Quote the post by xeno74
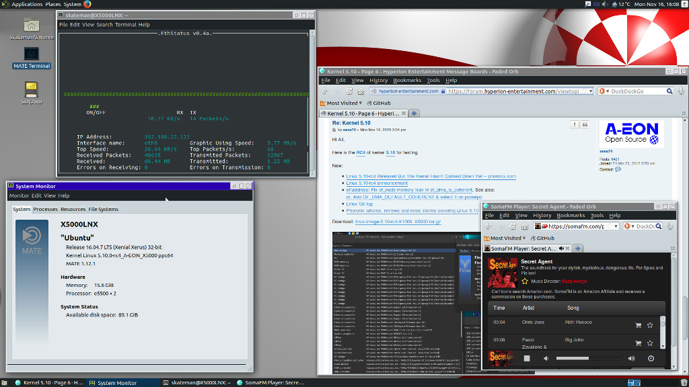Screen dimensions: 689x387 pos(585,124)
